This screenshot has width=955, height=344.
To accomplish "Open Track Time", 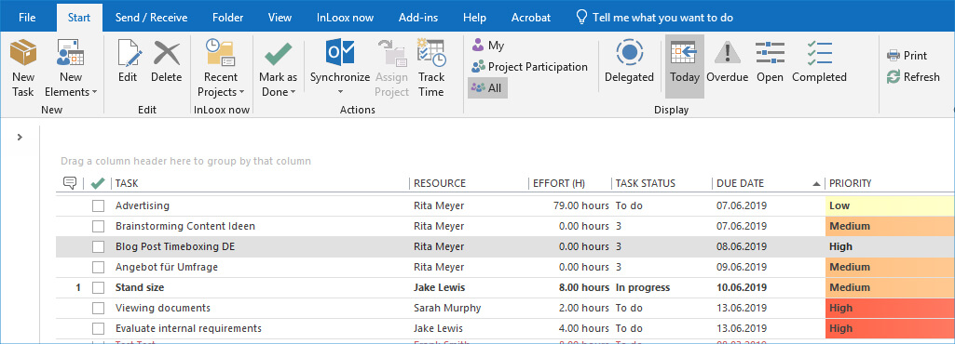I will 431,68.
